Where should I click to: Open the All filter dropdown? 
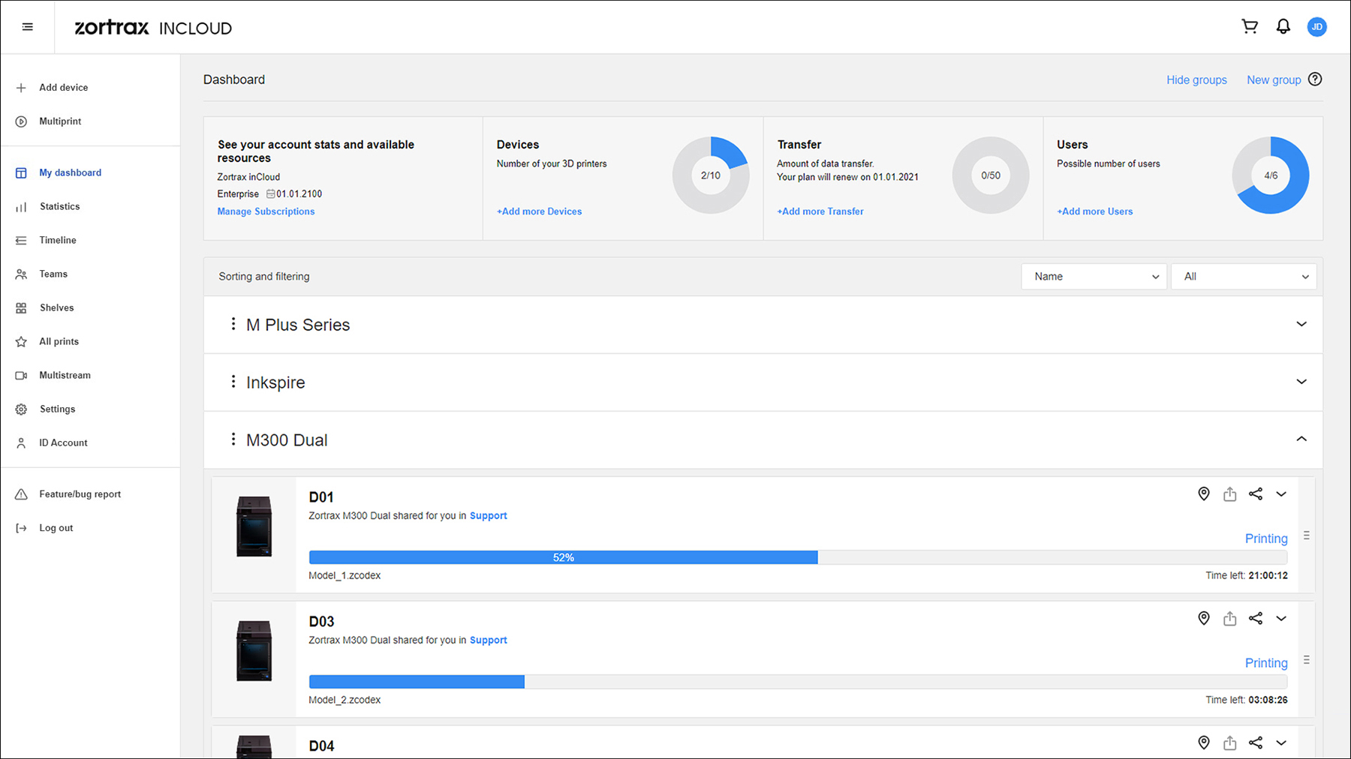coord(1244,277)
